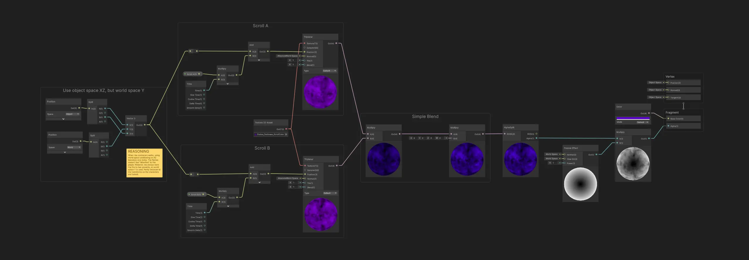Click the Fresnel Effect Out(1) output port
Image resolution: width=749 pixels, height=260 pixels.
click(x=596, y=155)
